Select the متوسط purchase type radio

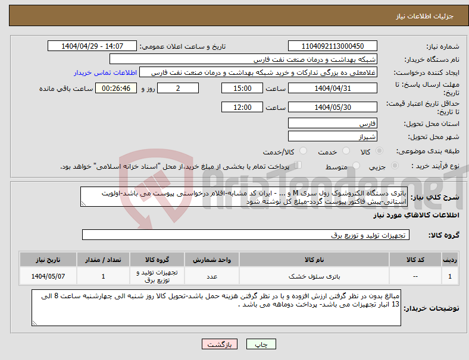coord(356,166)
